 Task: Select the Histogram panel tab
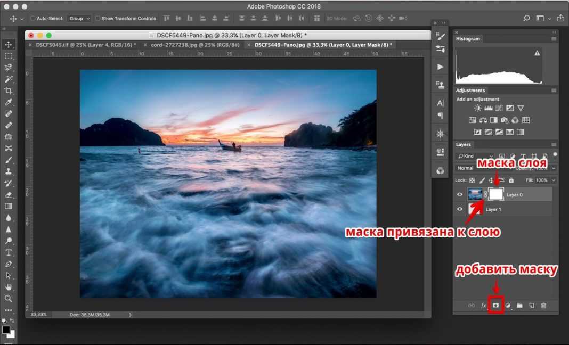point(468,39)
